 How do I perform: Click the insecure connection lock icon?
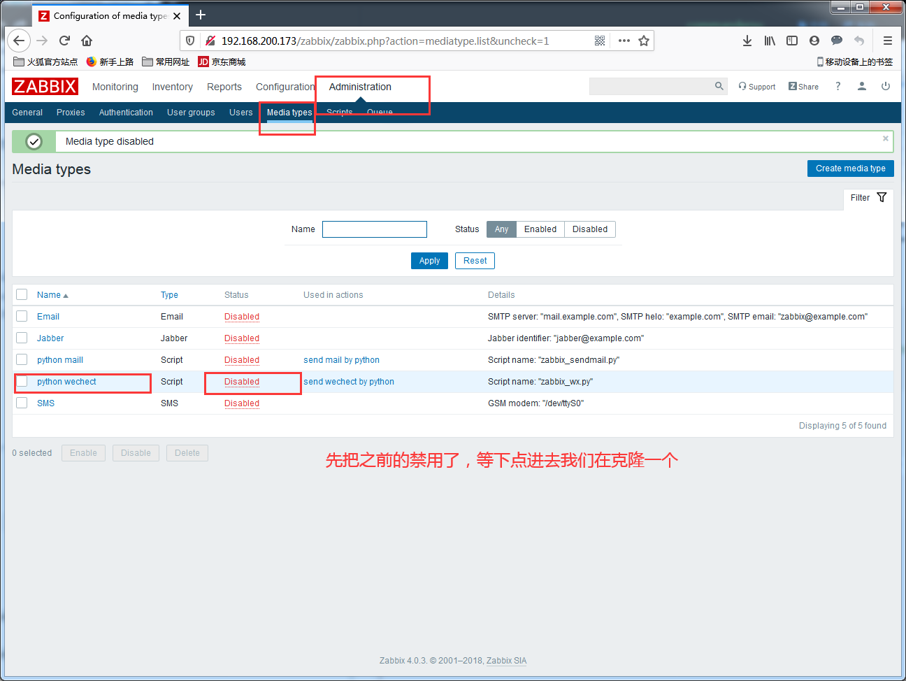click(210, 41)
